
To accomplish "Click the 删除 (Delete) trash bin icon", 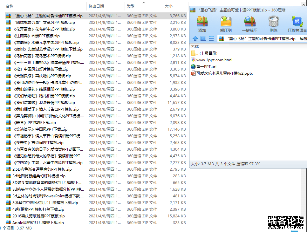I will (273, 24).
